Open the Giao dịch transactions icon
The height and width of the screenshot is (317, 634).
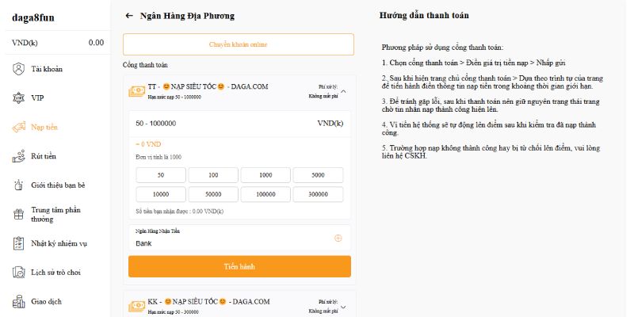18,301
